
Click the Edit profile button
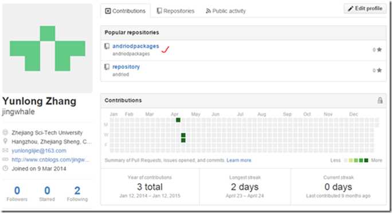365,9
